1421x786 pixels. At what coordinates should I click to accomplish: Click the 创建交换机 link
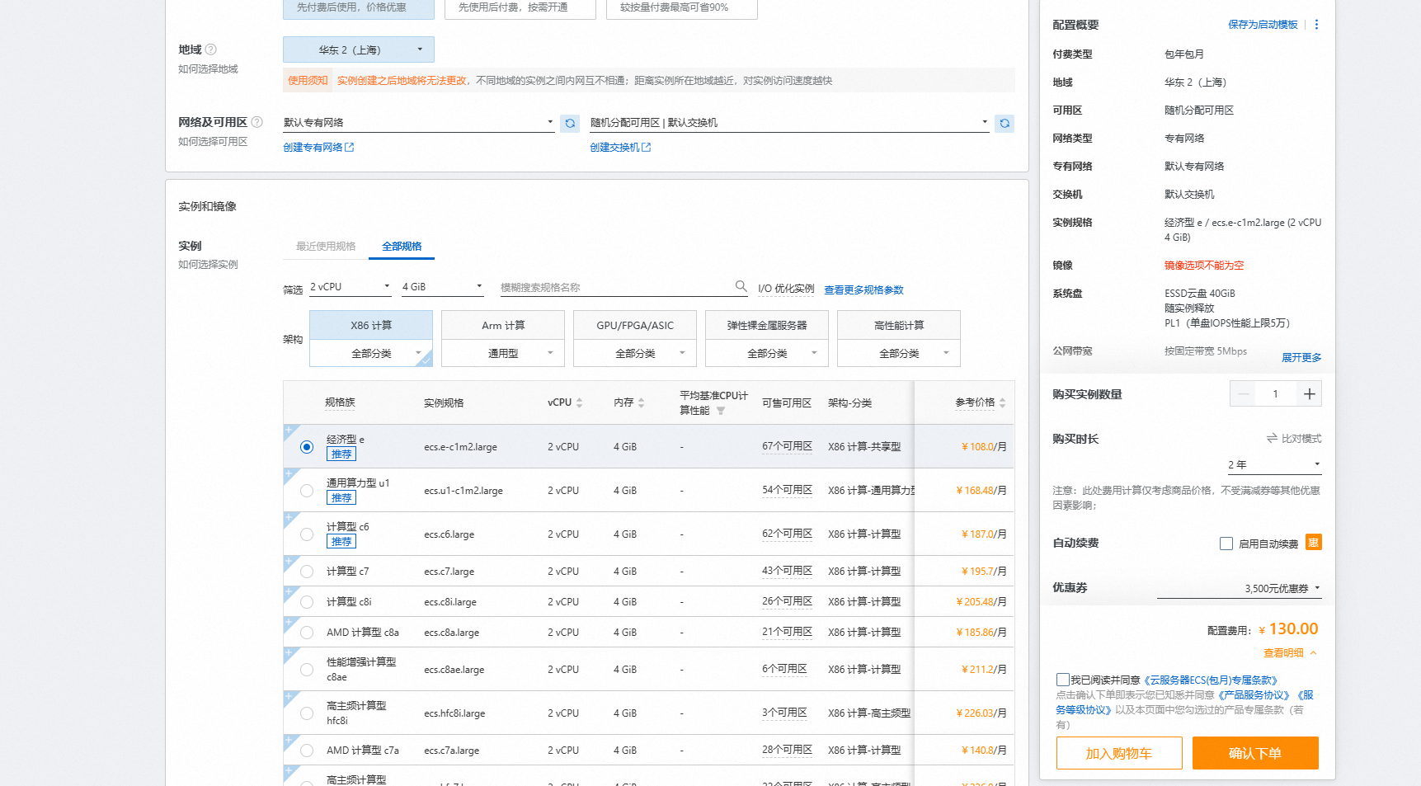620,148
